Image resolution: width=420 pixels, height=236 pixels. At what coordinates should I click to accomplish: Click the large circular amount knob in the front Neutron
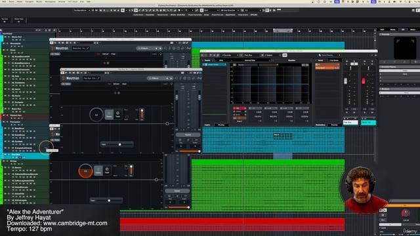point(96,115)
